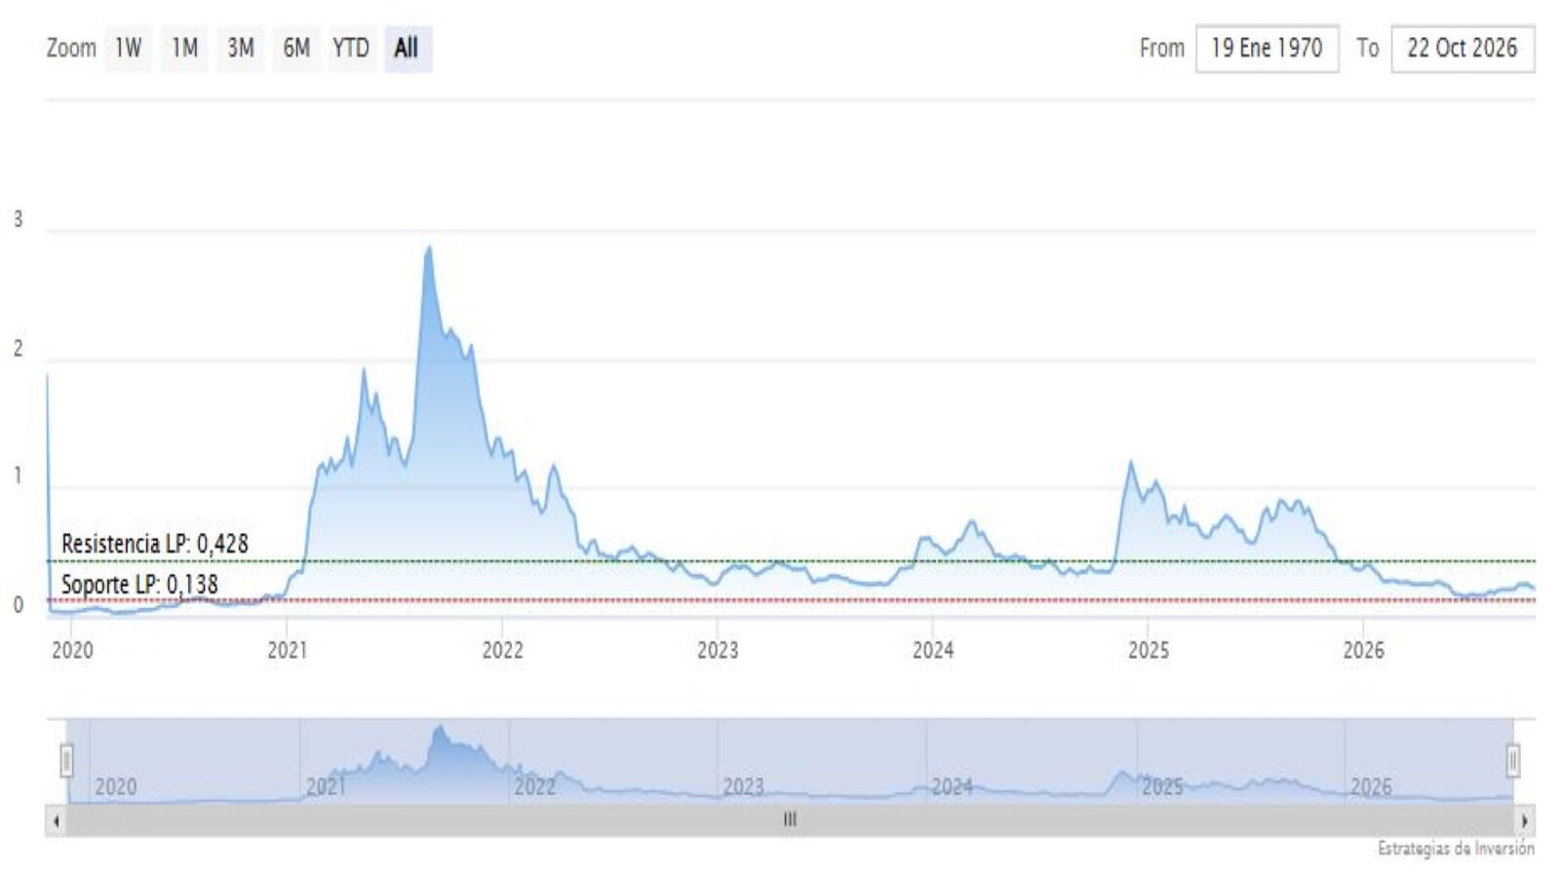Choose the YTD zoom option
1560x877 pixels.
pyautogui.click(x=351, y=48)
